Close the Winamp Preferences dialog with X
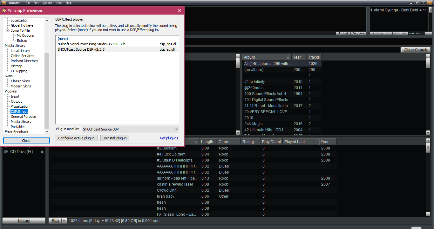Image resolution: width=434 pixels, height=229 pixels. pyautogui.click(x=180, y=10)
